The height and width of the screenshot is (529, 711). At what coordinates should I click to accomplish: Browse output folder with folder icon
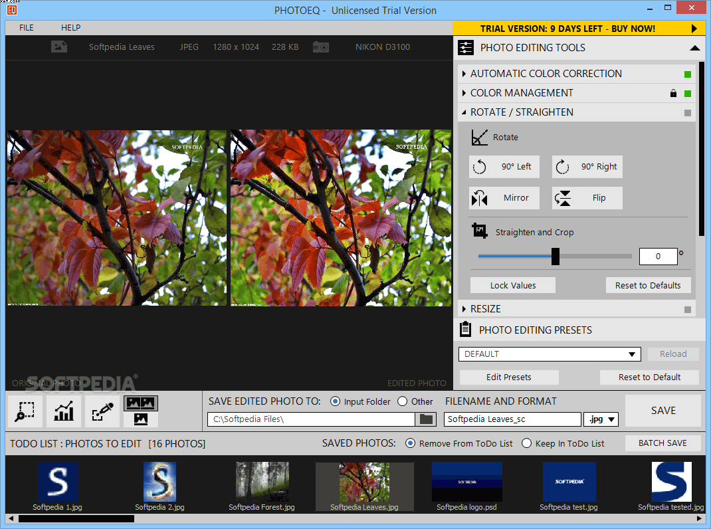(426, 419)
